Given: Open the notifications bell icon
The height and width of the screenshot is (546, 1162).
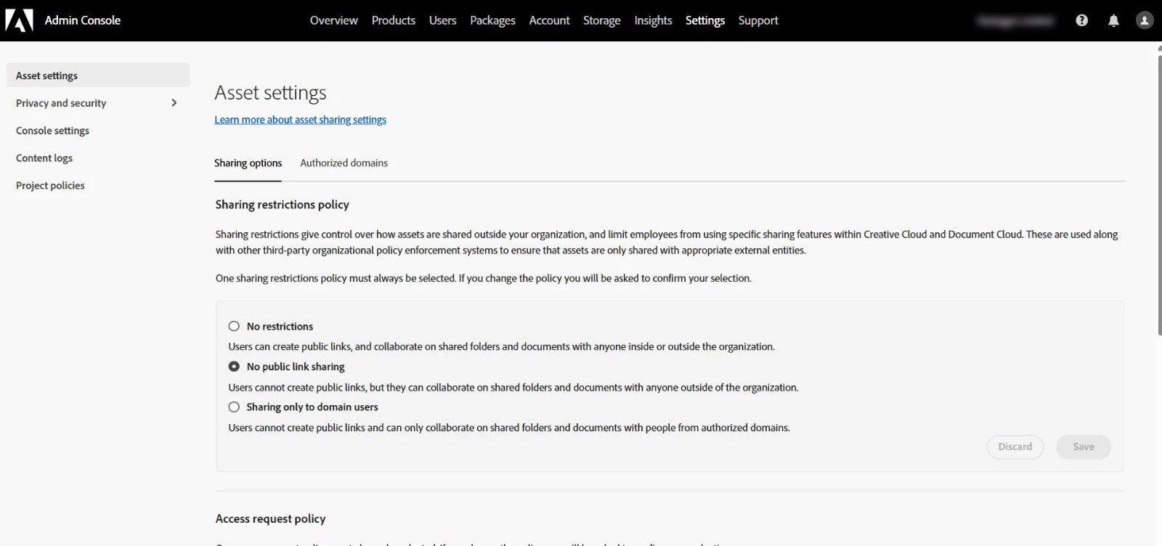Looking at the screenshot, I should (1113, 20).
